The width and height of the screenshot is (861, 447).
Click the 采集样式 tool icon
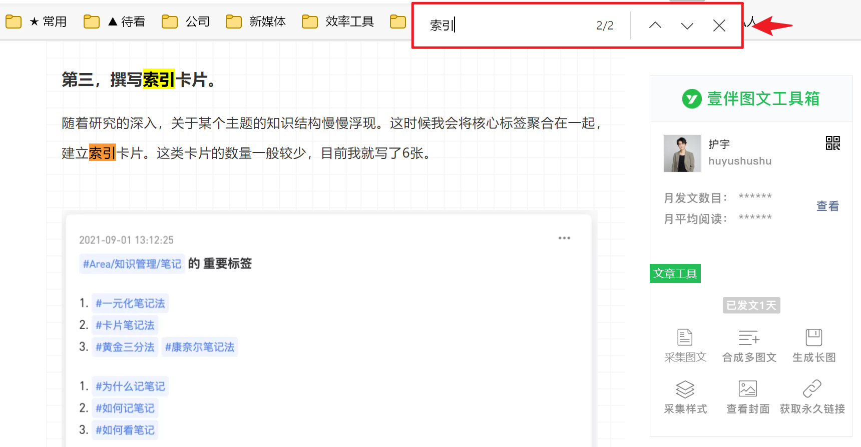point(685,389)
